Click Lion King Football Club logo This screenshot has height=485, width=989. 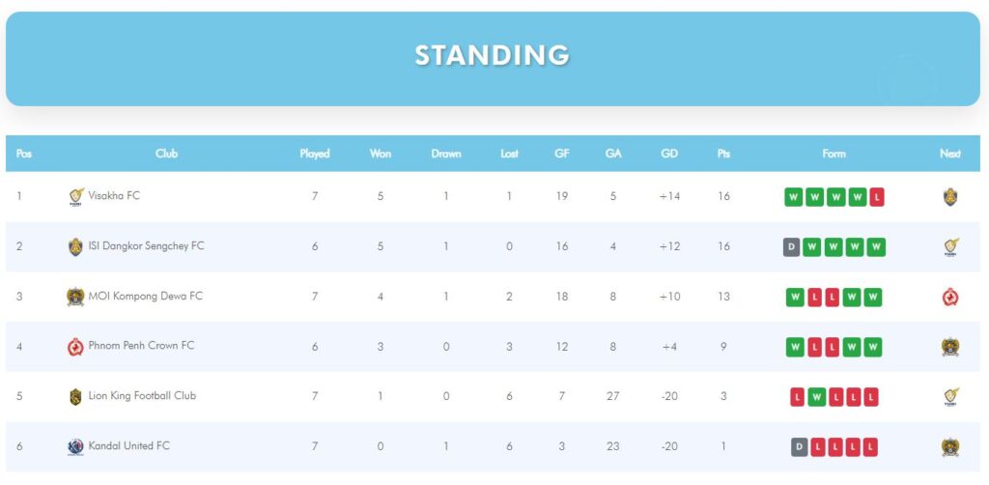[x=76, y=396]
